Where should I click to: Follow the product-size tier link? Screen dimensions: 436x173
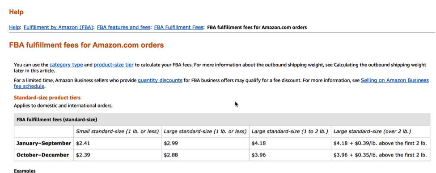[x=114, y=65]
